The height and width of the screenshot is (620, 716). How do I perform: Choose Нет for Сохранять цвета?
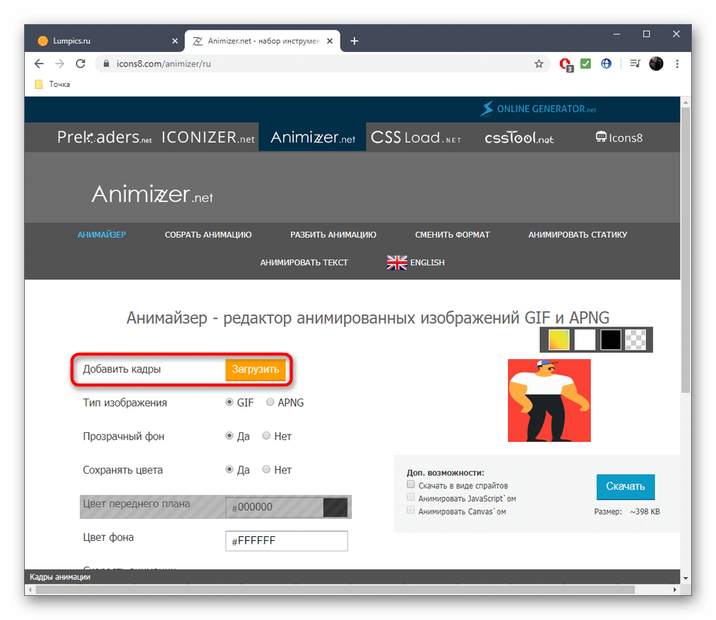tap(266, 470)
